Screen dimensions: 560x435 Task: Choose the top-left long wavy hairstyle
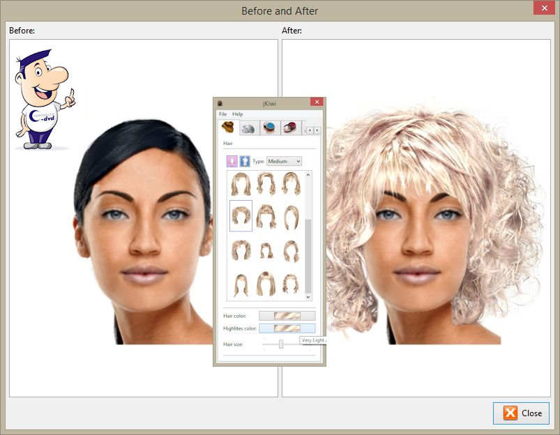(241, 184)
